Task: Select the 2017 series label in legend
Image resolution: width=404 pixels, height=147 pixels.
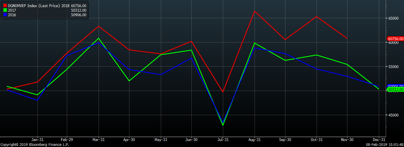Action: tap(12, 10)
